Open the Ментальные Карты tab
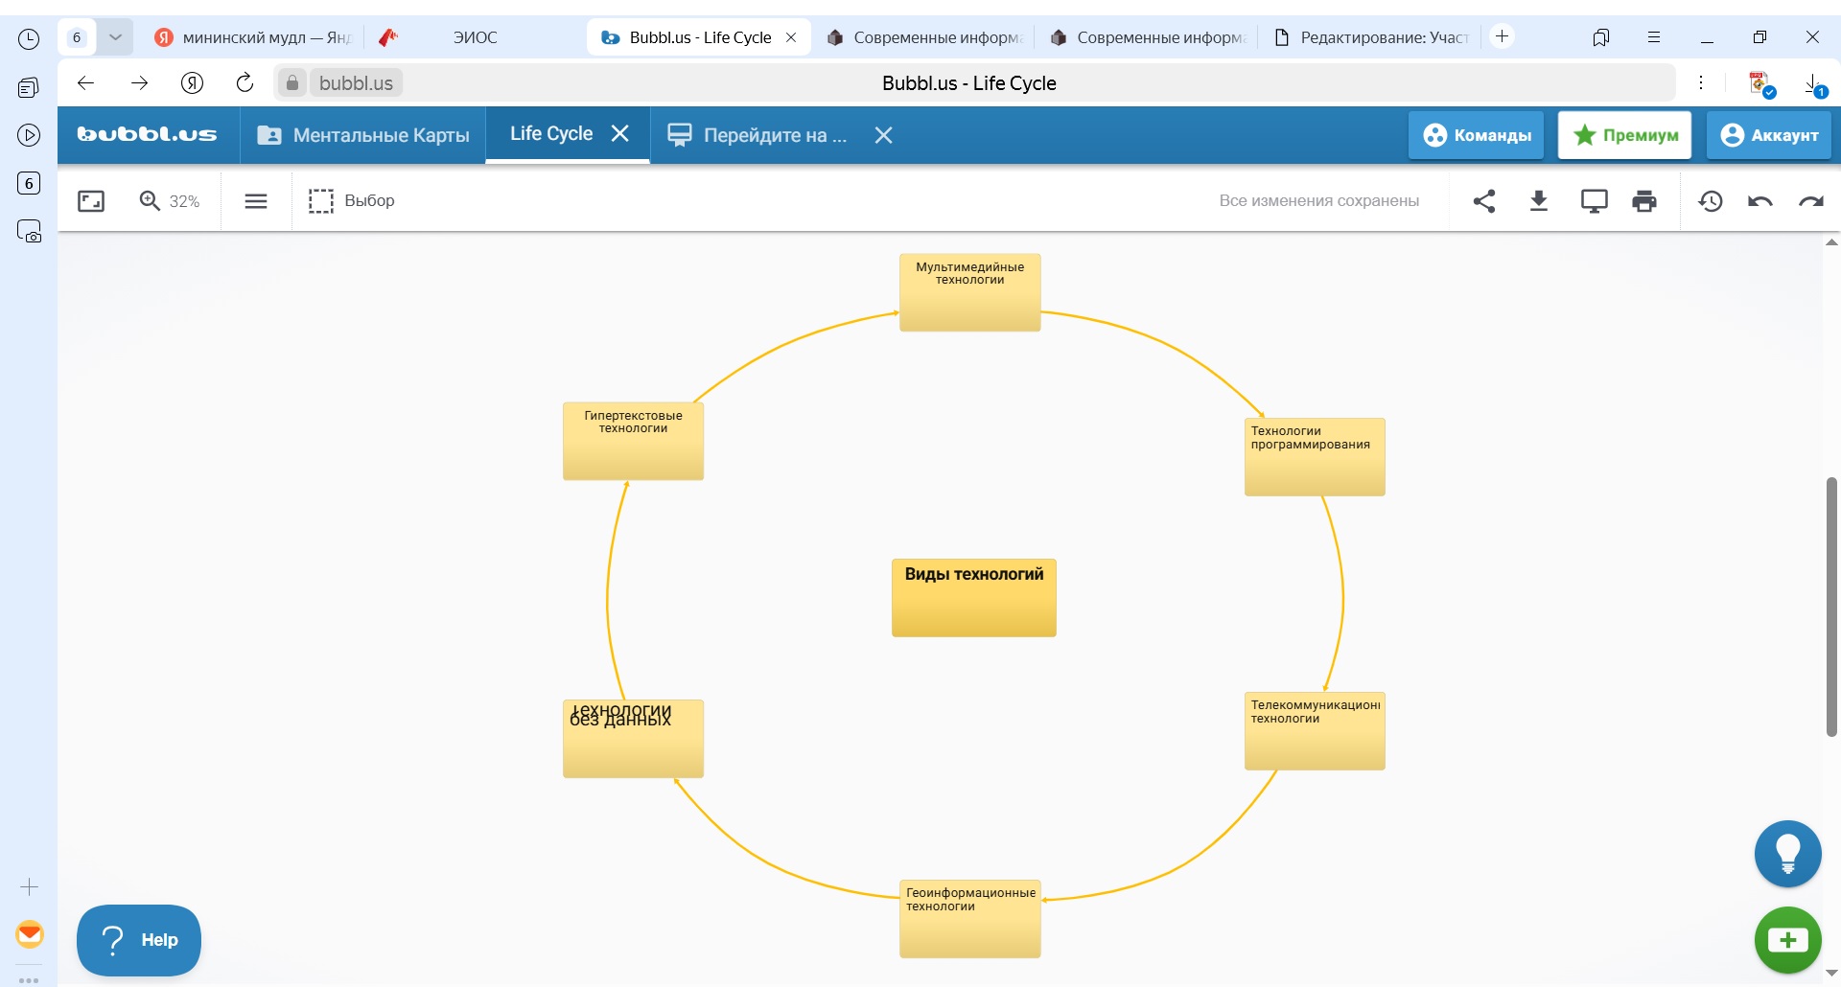This screenshot has height=987, width=1841. (x=364, y=135)
